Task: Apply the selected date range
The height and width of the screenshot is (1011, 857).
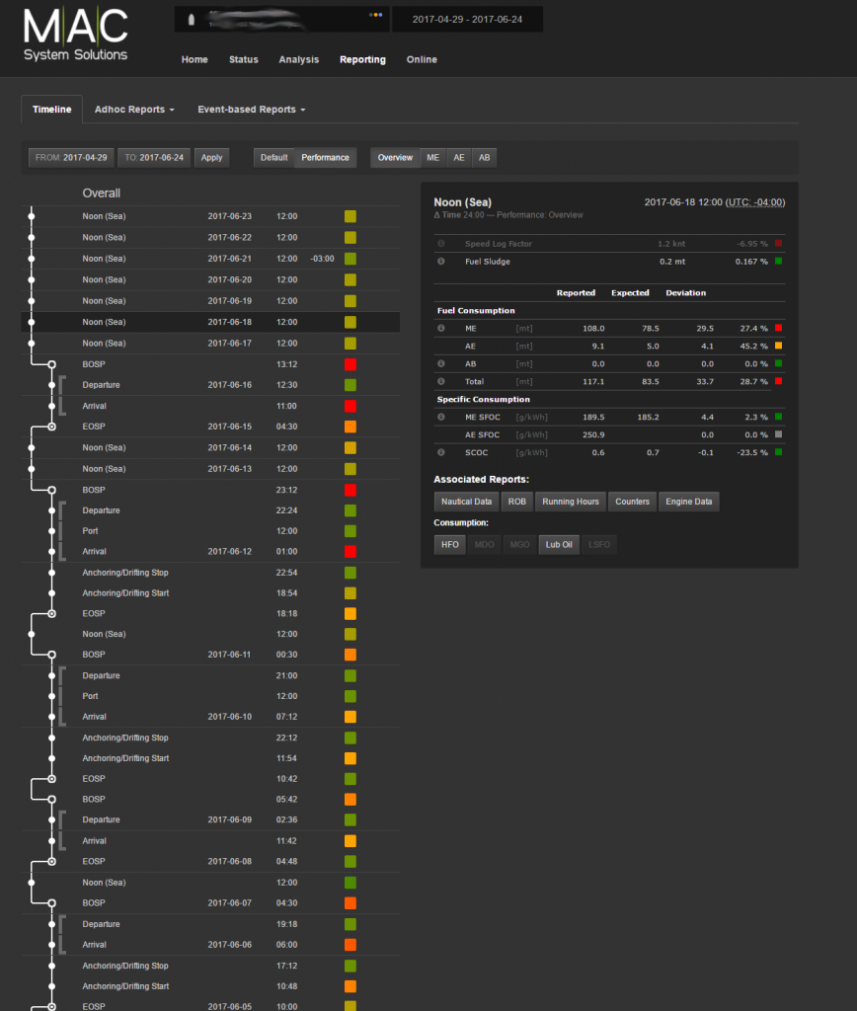Action: [211, 157]
